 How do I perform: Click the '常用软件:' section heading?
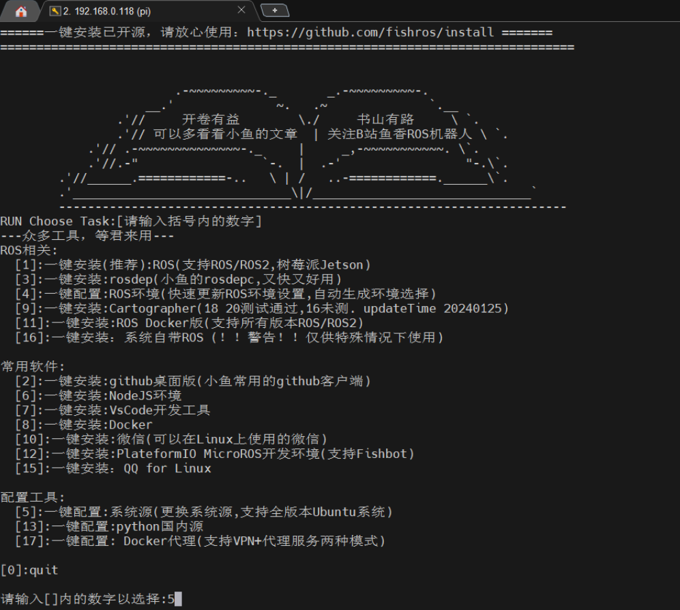pos(33,367)
